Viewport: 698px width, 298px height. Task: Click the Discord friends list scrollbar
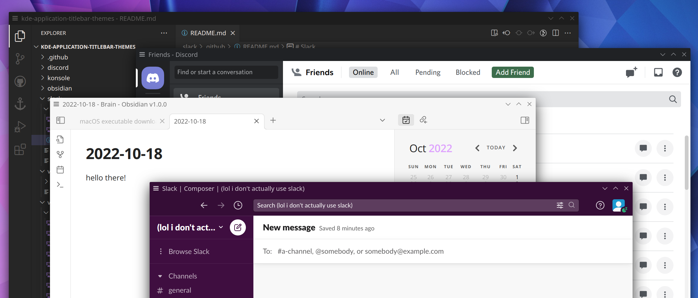[x=687, y=162]
